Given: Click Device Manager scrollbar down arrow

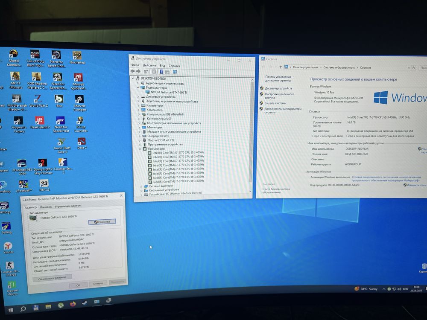Looking at the screenshot, I should pyautogui.click(x=250, y=191).
